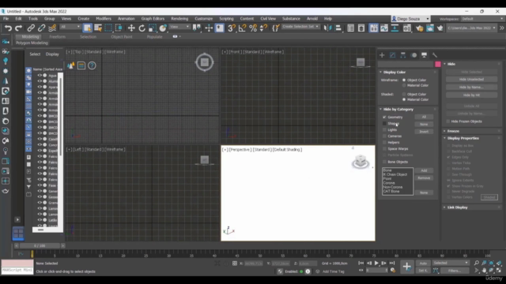
Task: Open the Graph Editors menu
Action: pyautogui.click(x=153, y=19)
